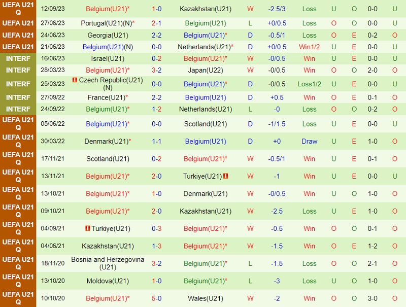This screenshot has height=307, width=406.
Task: Click the Win1/2 handicap result
Action: point(309,47)
